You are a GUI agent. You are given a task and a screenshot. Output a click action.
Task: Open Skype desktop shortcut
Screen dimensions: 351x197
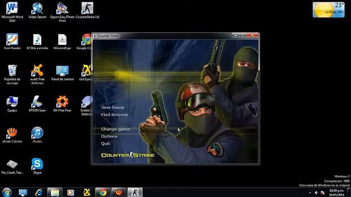pos(37,166)
